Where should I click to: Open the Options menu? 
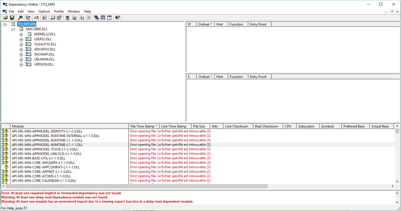point(44,11)
